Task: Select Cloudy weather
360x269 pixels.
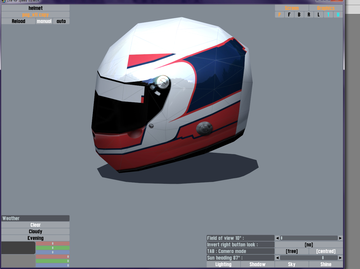Action: (x=35, y=231)
